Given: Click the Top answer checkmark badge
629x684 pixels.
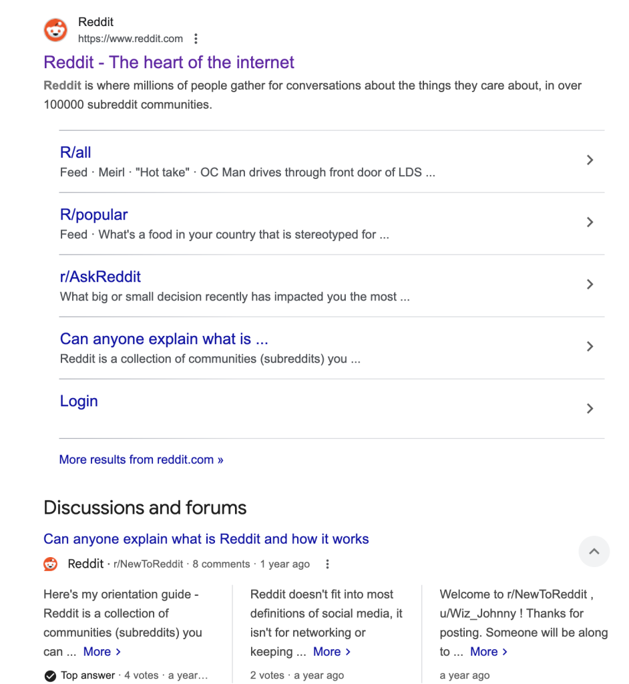Looking at the screenshot, I should pos(50,676).
